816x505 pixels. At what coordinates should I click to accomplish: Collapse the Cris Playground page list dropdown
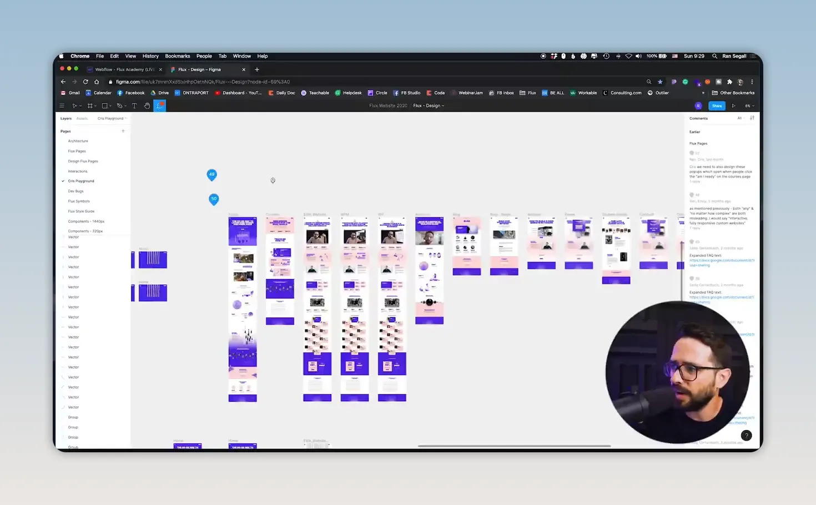pyautogui.click(x=112, y=118)
